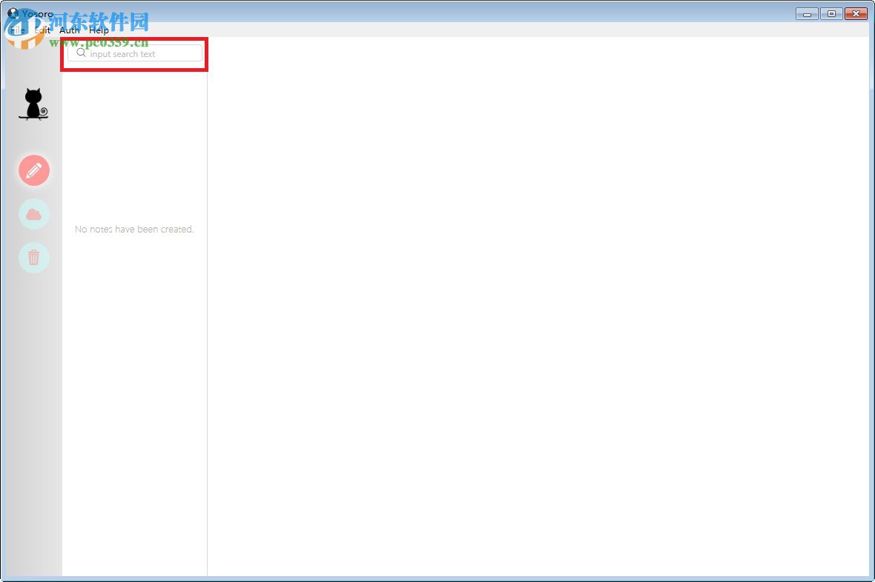This screenshot has width=875, height=582.
Task: Maximize the Yosoro window
Action: tap(831, 14)
